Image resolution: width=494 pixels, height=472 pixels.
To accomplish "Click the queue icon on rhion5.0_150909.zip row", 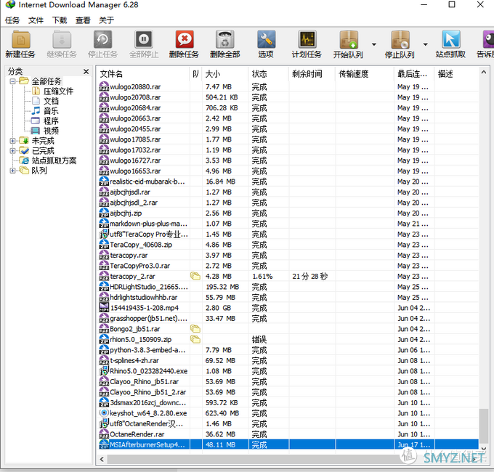I will [x=195, y=339].
